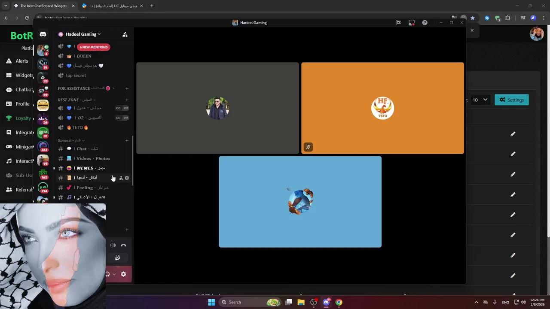Open Alerts in BotRix sidebar

pyautogui.click(x=17, y=61)
